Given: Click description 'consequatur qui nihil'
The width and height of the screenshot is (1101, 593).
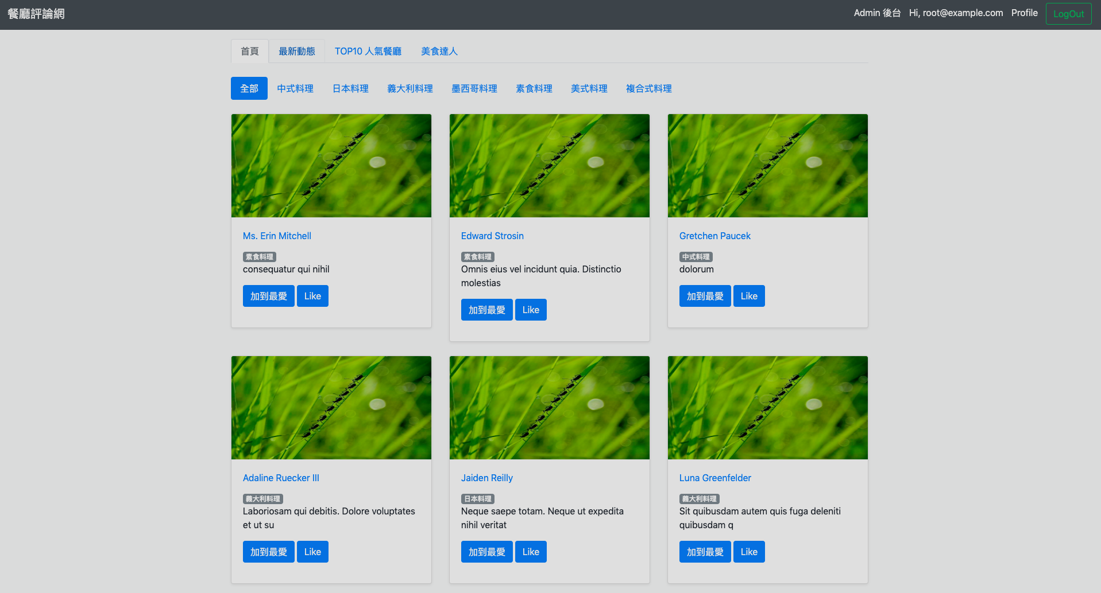Looking at the screenshot, I should 286,269.
